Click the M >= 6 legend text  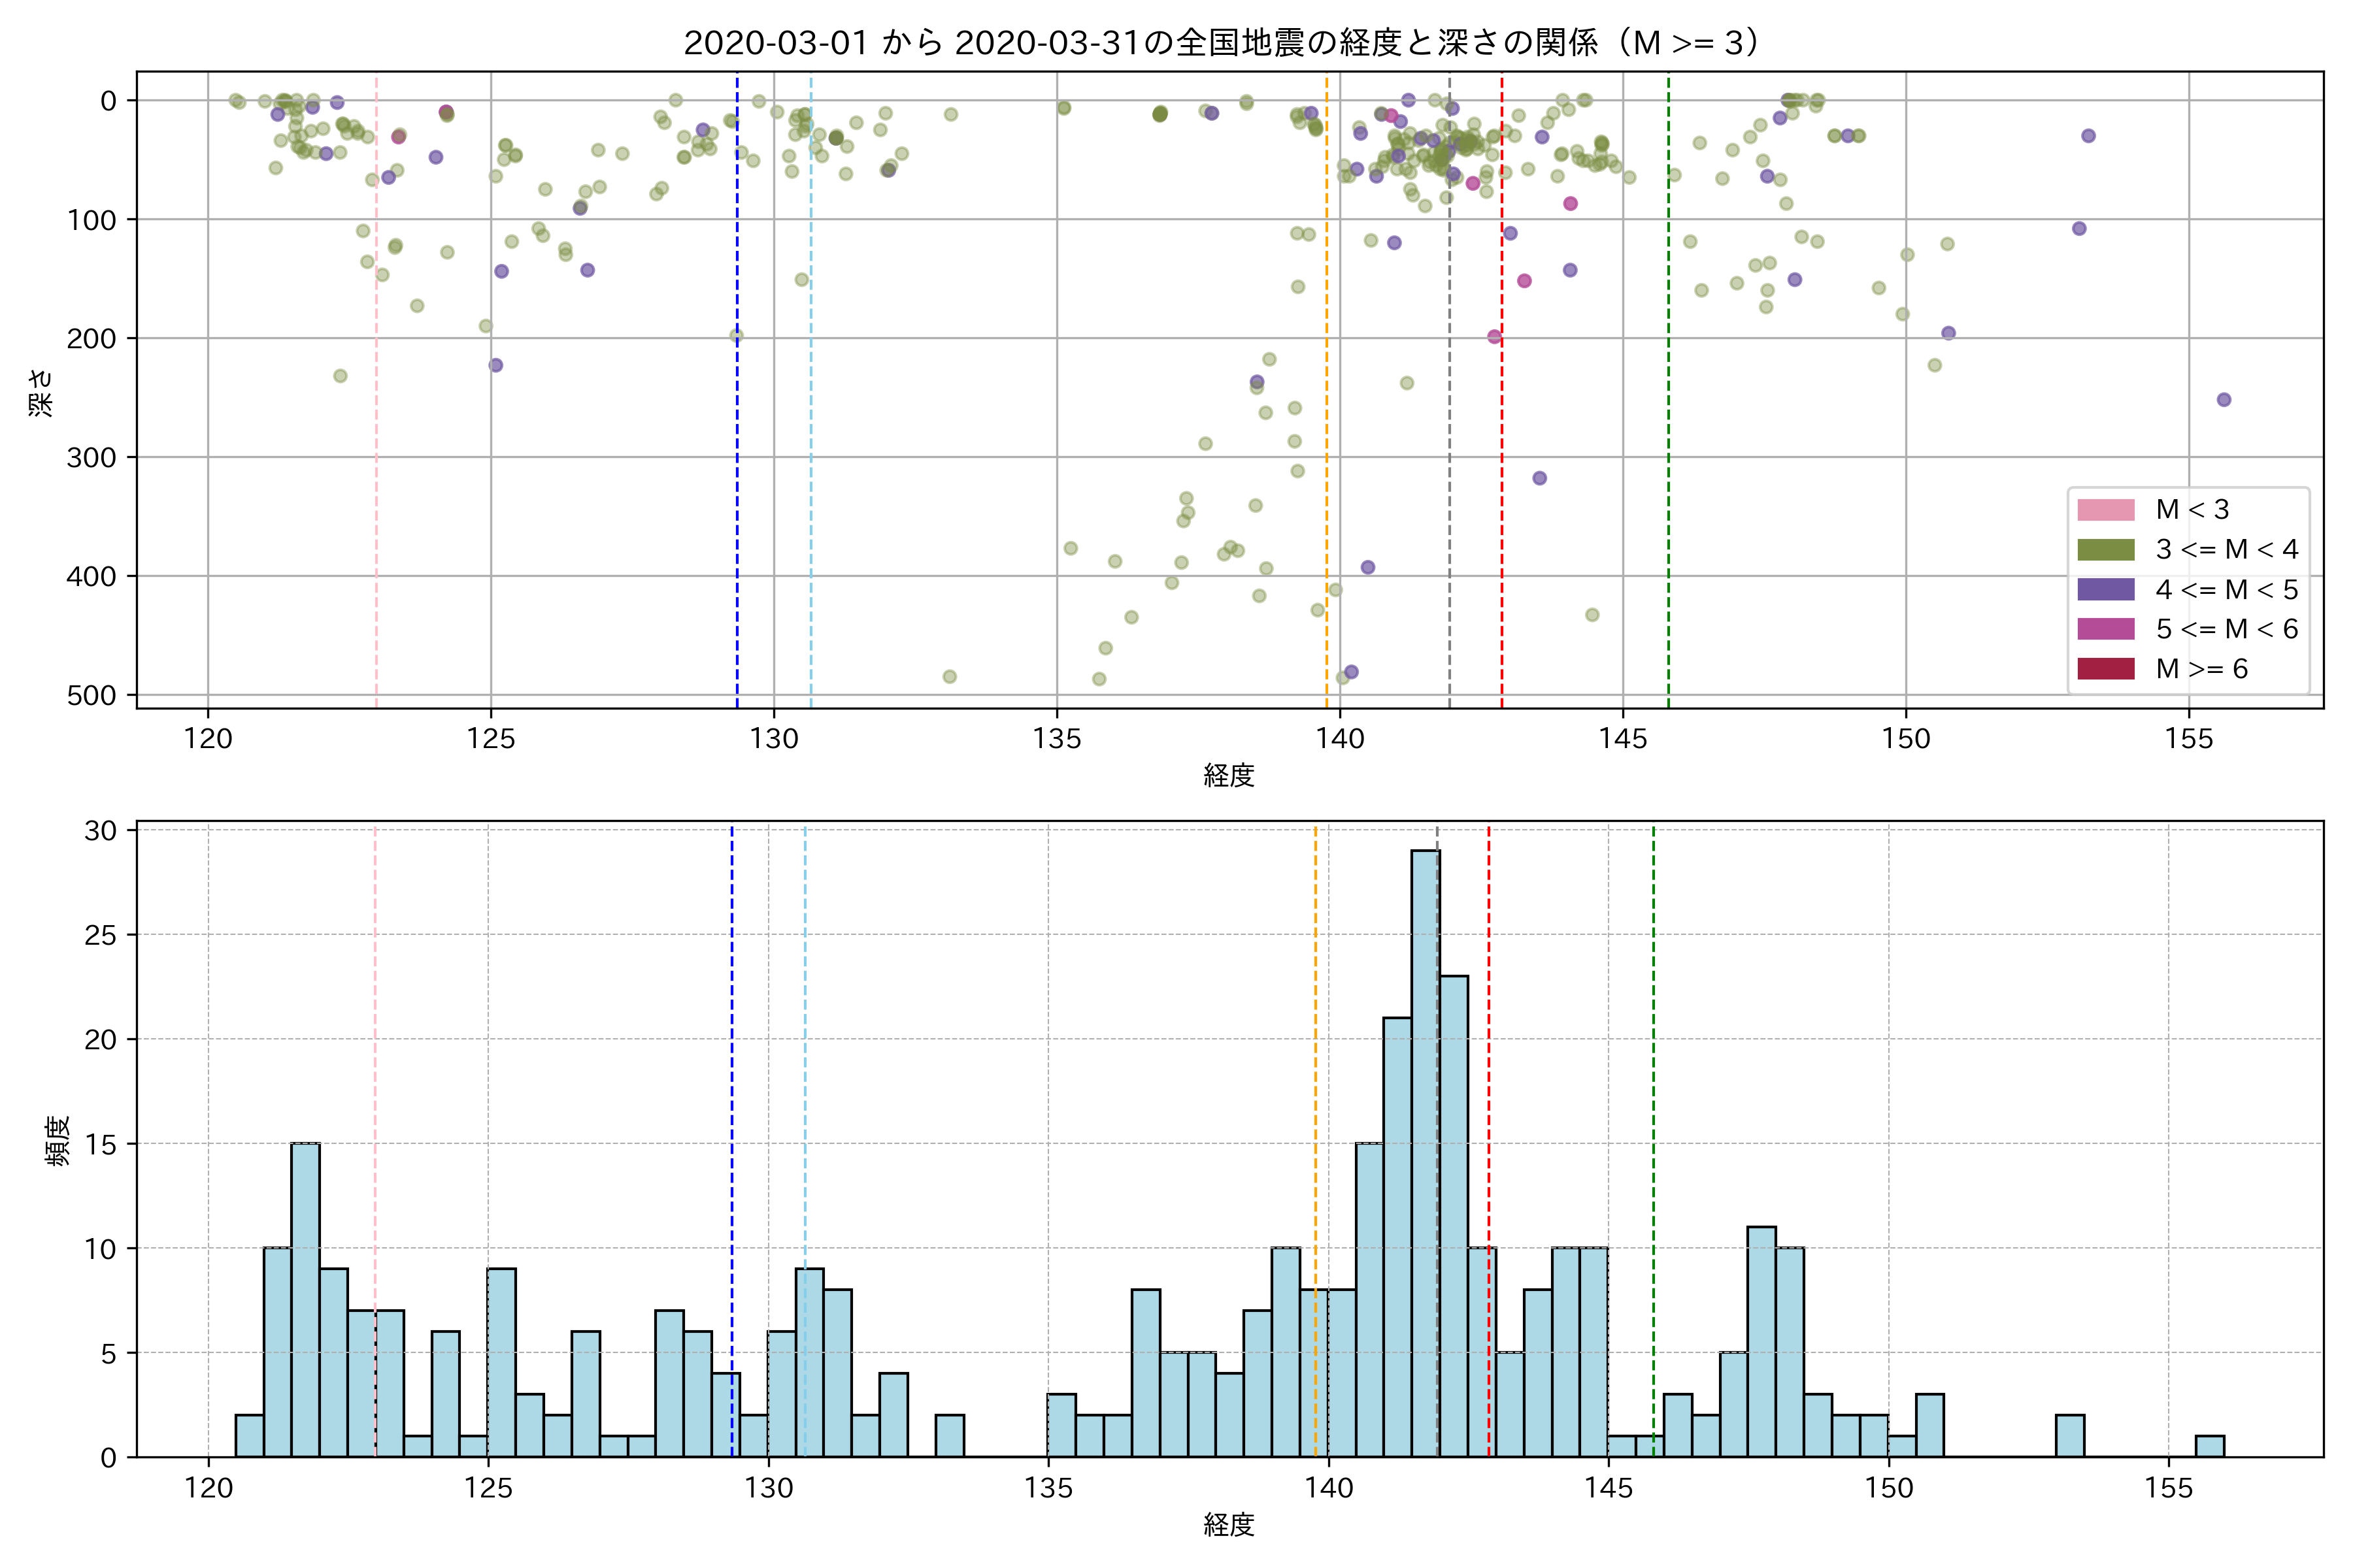(2201, 669)
